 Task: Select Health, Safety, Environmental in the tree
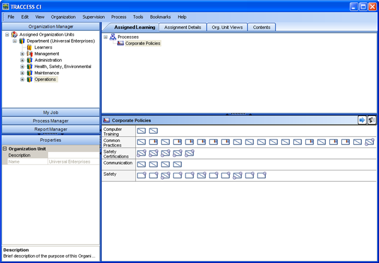[63, 66]
